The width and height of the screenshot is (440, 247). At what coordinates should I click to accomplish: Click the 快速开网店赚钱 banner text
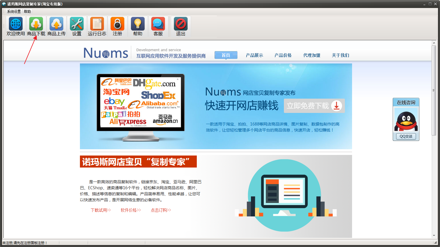[242, 105]
